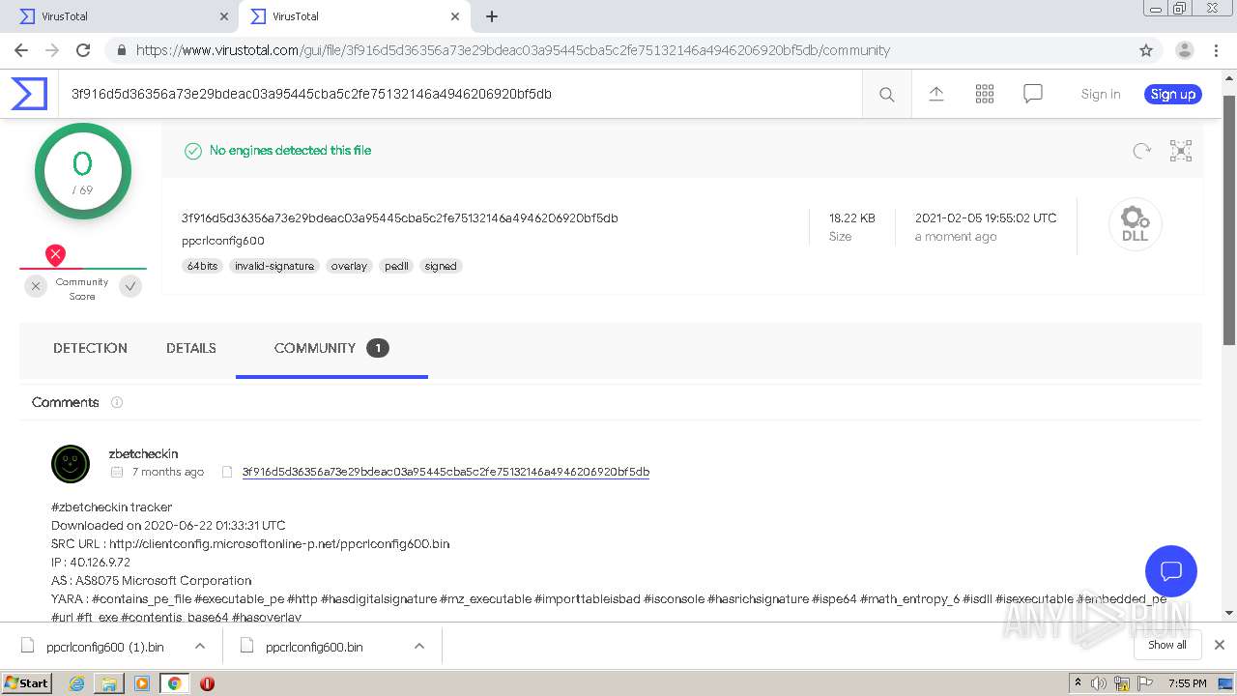The width and height of the screenshot is (1237, 696).
Task: Open a new browser tab
Action: 491,16
